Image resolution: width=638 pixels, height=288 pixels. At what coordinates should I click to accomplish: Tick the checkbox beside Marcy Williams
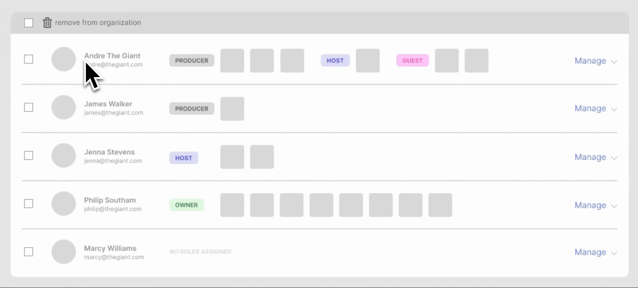29,252
